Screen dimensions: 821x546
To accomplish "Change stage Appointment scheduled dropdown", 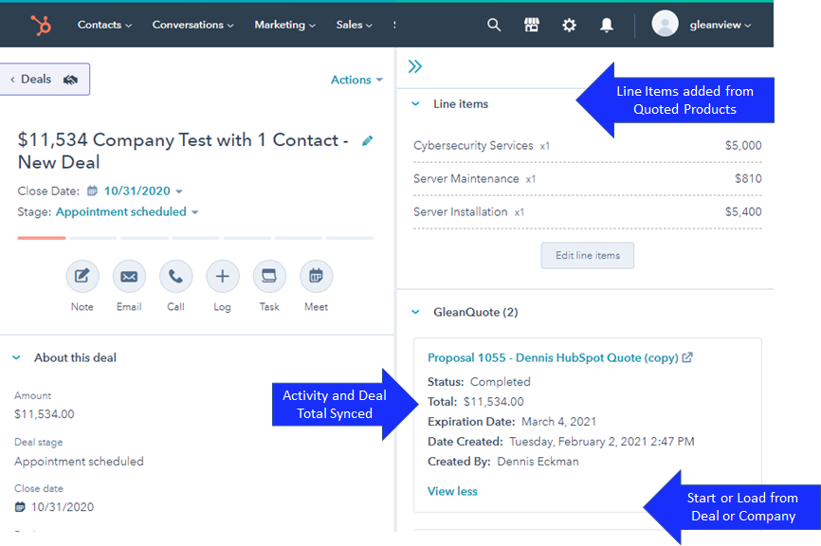I will click(x=127, y=211).
